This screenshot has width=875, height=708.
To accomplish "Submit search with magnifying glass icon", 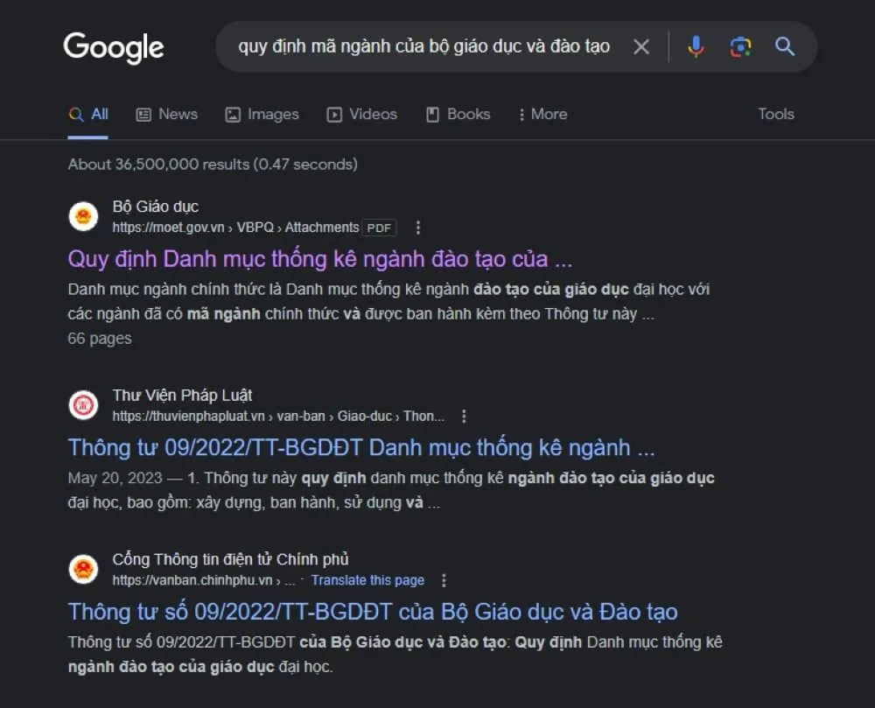I will coord(785,46).
